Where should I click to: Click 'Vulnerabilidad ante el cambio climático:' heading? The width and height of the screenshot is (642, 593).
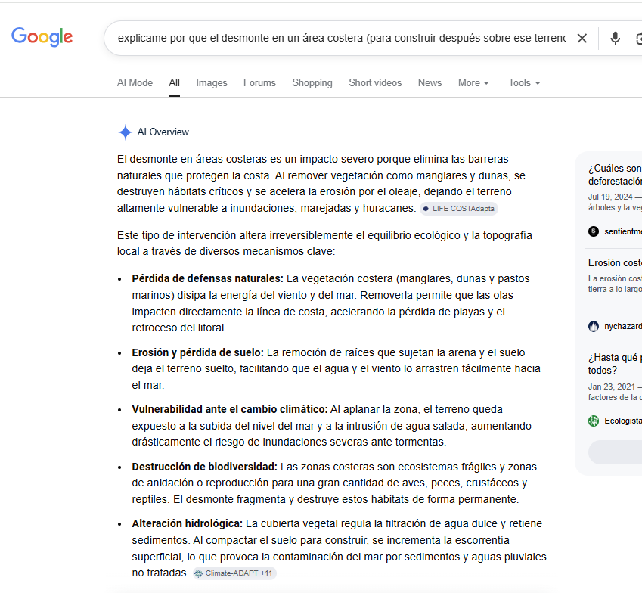229,409
